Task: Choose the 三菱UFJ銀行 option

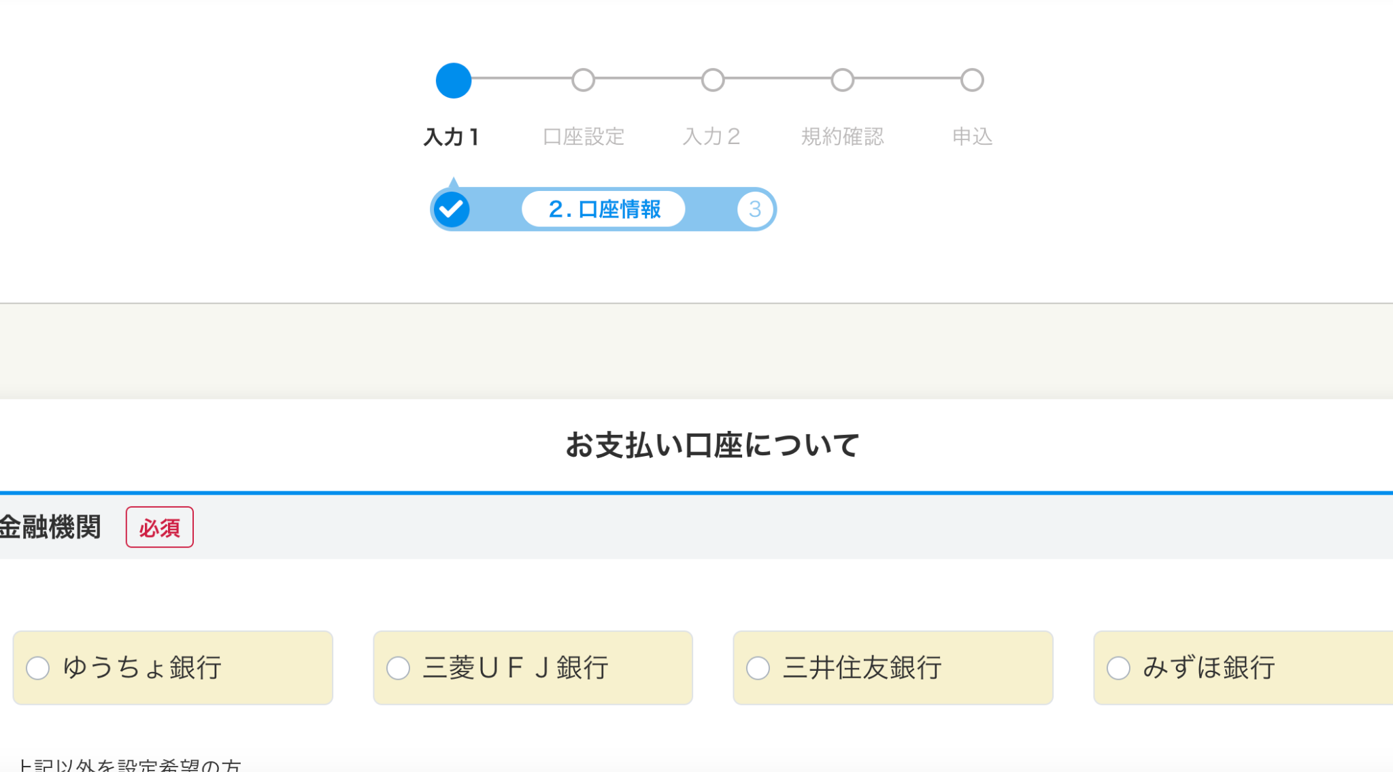Action: (398, 668)
